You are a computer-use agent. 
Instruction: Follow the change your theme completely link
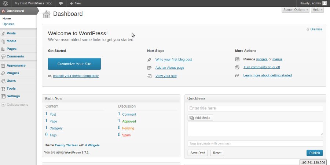pos(76,76)
